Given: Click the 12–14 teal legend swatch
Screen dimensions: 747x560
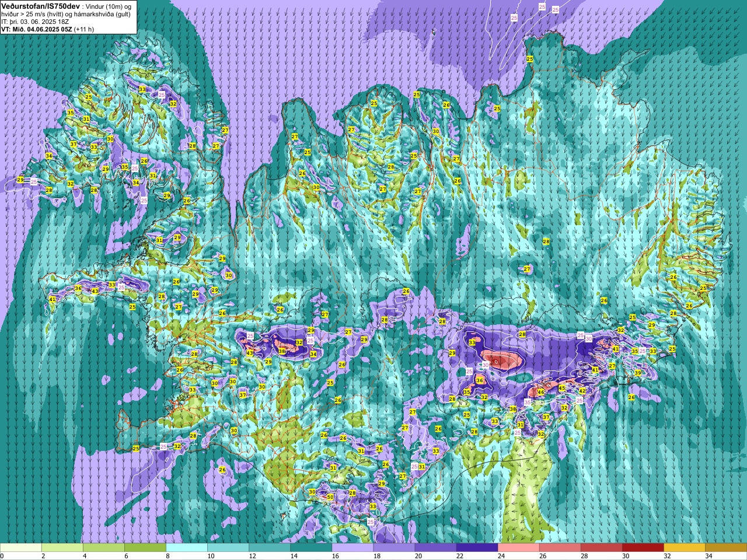Looking at the screenshot, I should tap(270, 548).
